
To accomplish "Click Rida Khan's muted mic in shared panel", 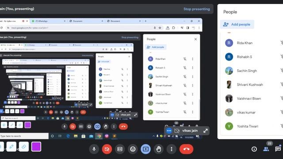I will [185, 59].
